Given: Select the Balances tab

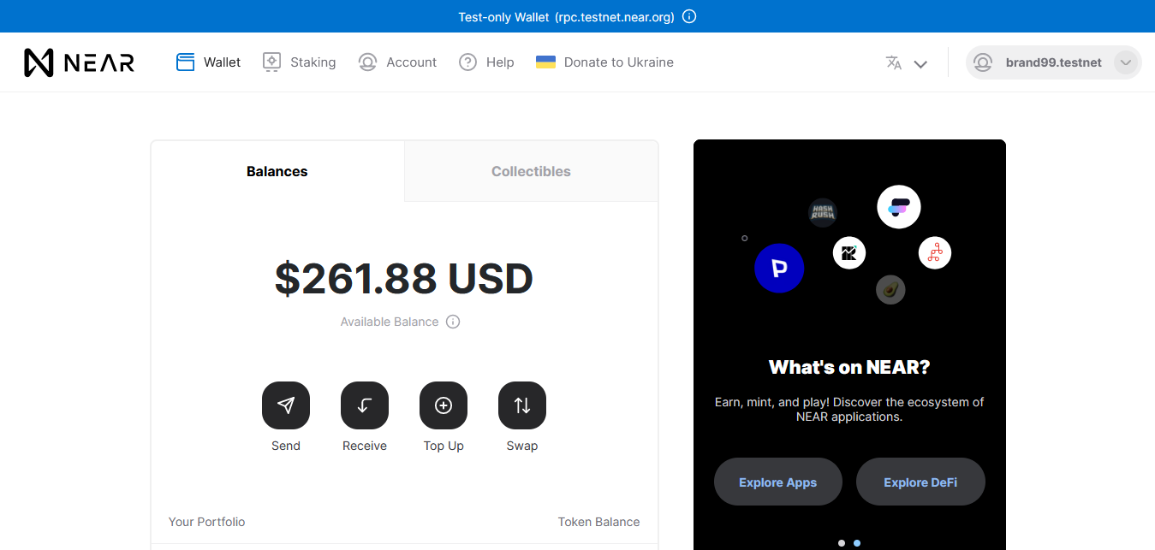Looking at the screenshot, I should 277,171.
